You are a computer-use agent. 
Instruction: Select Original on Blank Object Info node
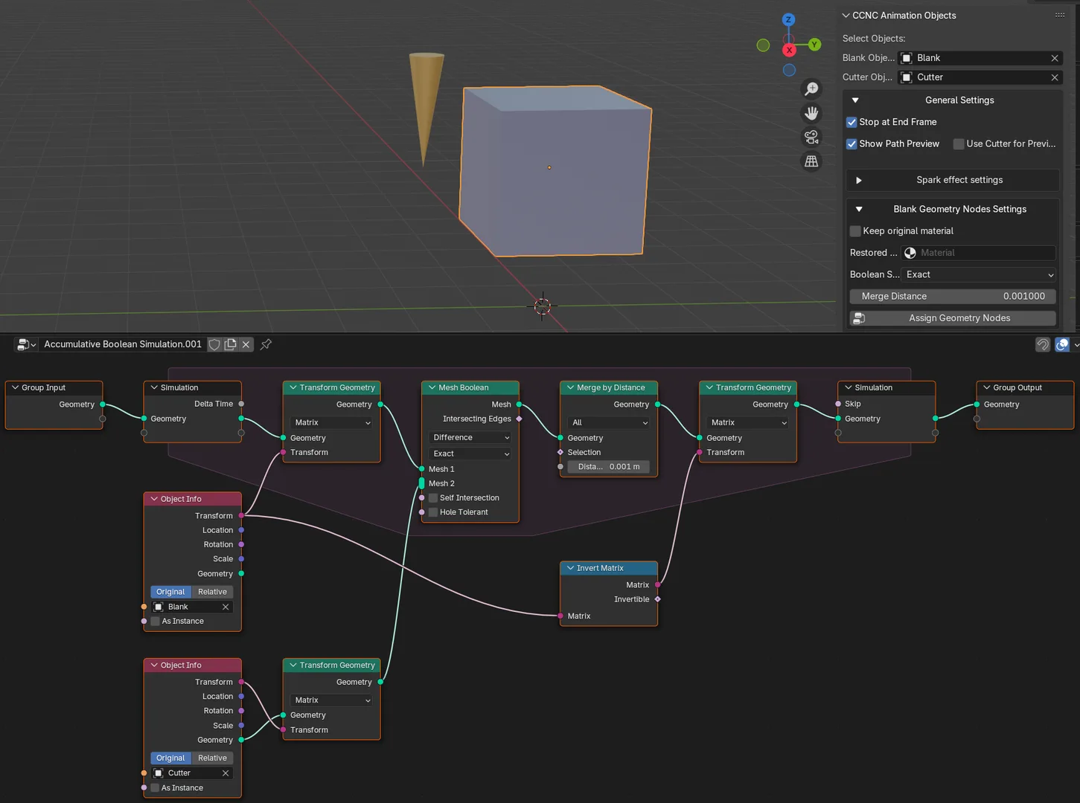pyautogui.click(x=170, y=592)
